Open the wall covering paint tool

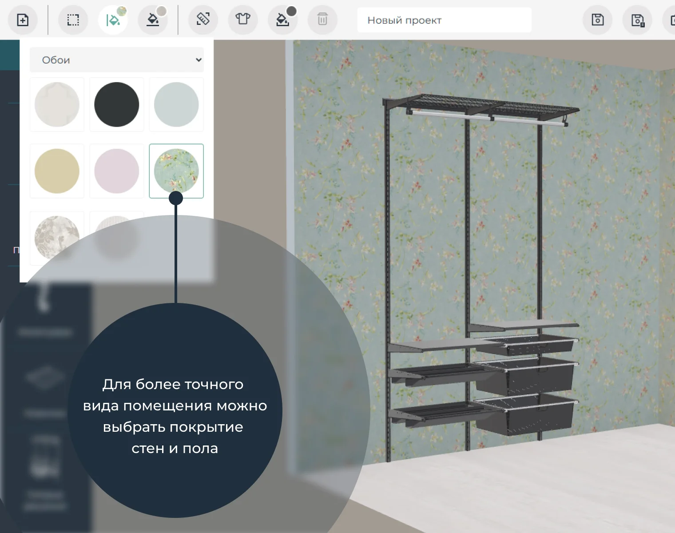tap(113, 20)
